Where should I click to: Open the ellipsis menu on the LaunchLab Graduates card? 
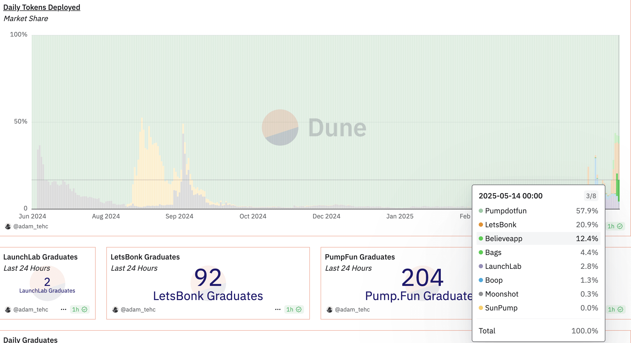coord(63,309)
